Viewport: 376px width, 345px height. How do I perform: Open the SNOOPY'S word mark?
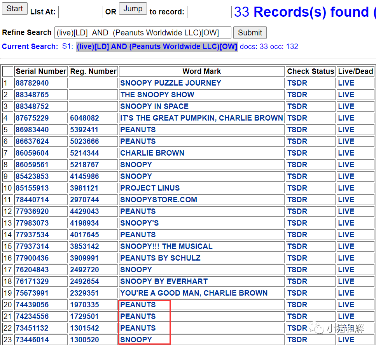139,223
